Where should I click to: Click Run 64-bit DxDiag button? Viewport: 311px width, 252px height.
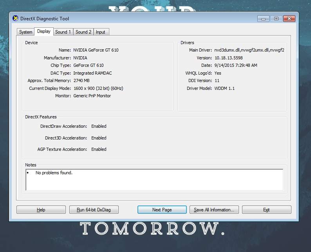(94, 210)
